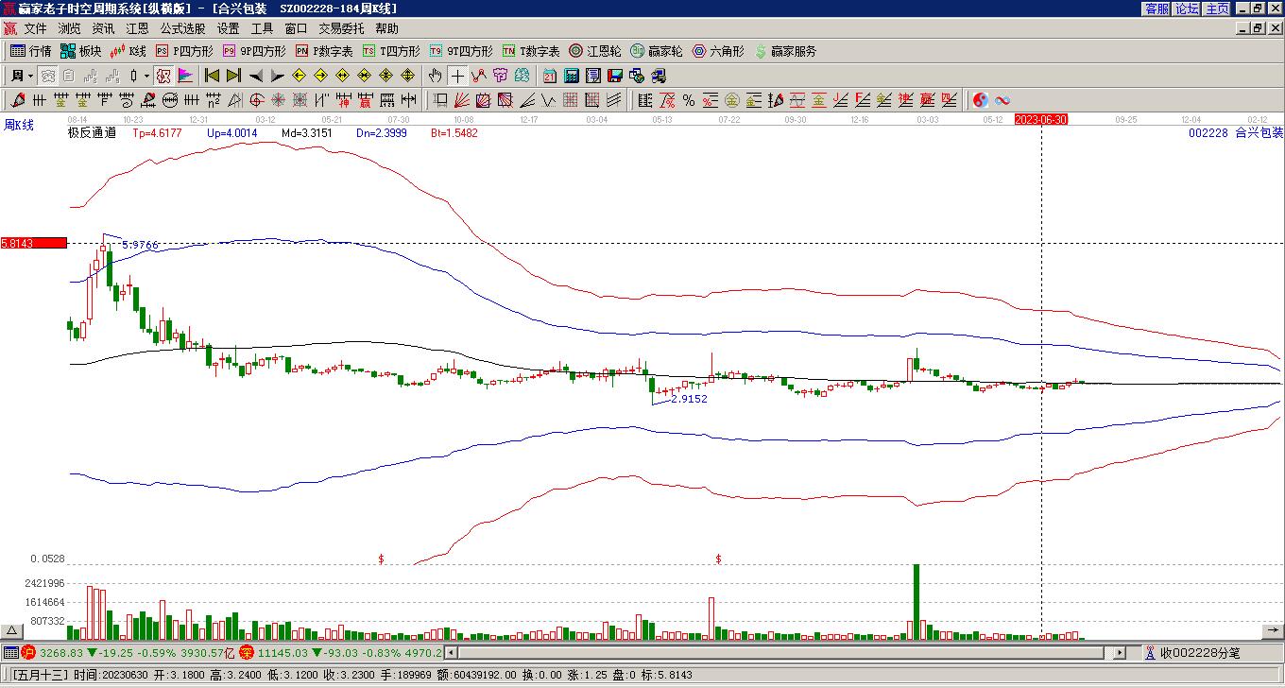1285x688 pixels.
Task: Open the 公式选股 menu
Action: click(x=182, y=29)
